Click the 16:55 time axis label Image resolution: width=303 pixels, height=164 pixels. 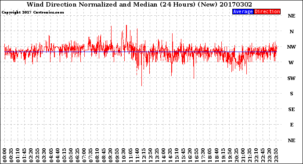point(197,155)
